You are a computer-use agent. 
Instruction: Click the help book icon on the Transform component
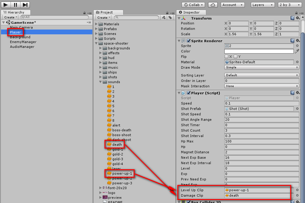point(292,18)
